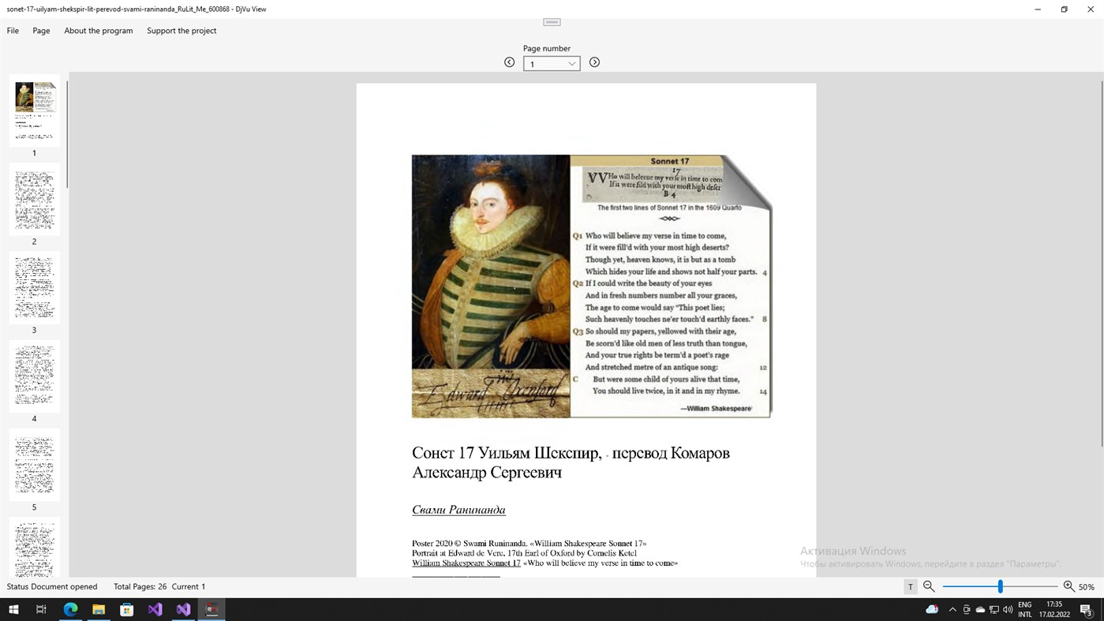Image resolution: width=1104 pixels, height=621 pixels.
Task: Select page 4 thumbnail
Action: pyautogui.click(x=34, y=376)
